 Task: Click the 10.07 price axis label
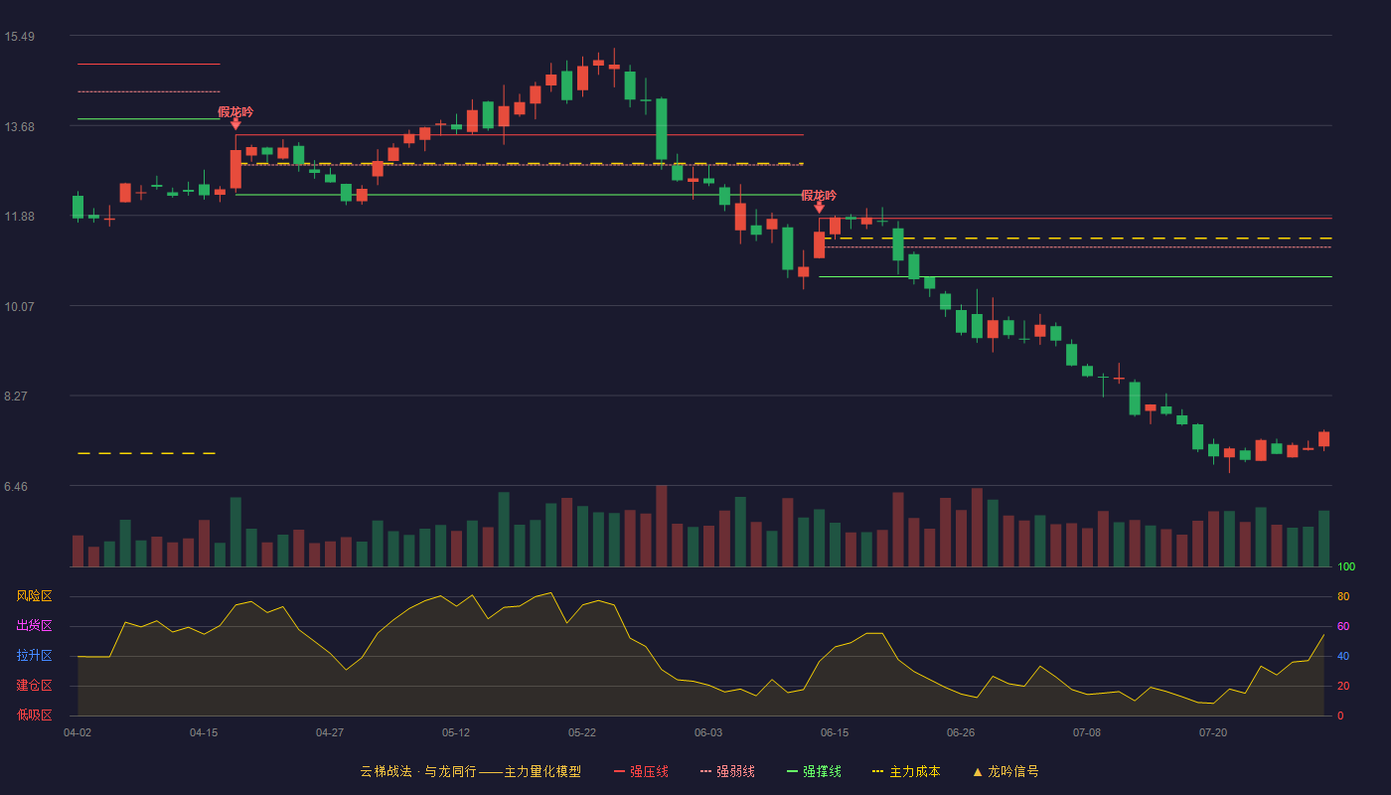pos(20,306)
